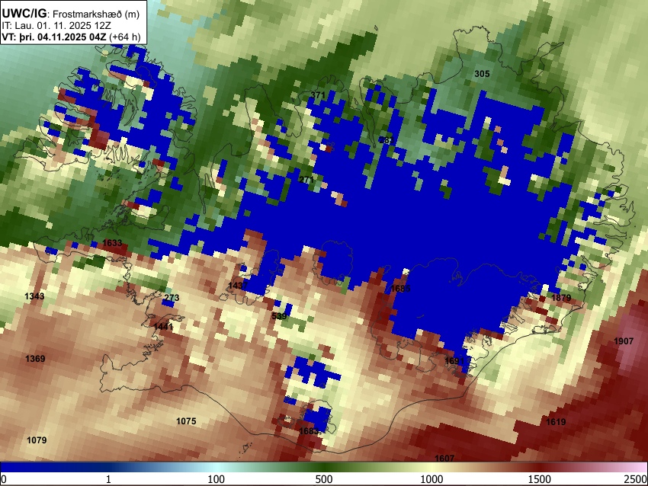Click the colorbar tick label 1
This screenshot has width=648, height=486.
(108, 479)
